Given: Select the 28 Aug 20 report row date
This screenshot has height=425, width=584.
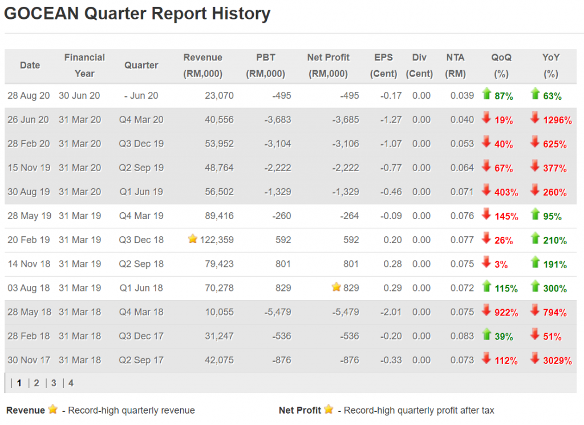Looking at the screenshot, I should click(29, 96).
